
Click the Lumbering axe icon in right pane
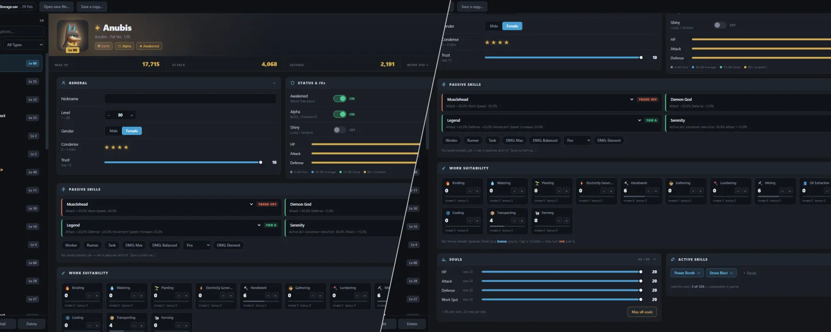[x=716, y=183]
